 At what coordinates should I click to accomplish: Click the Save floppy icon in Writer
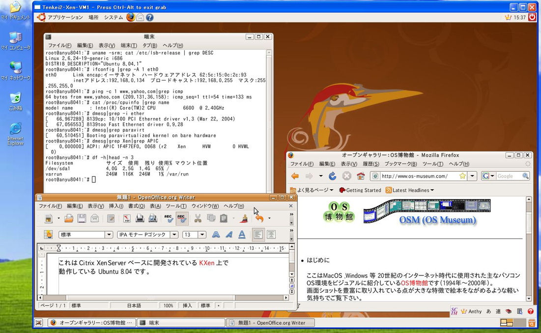pos(82,218)
